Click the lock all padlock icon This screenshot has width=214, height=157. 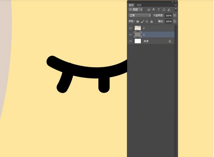pos(151,21)
